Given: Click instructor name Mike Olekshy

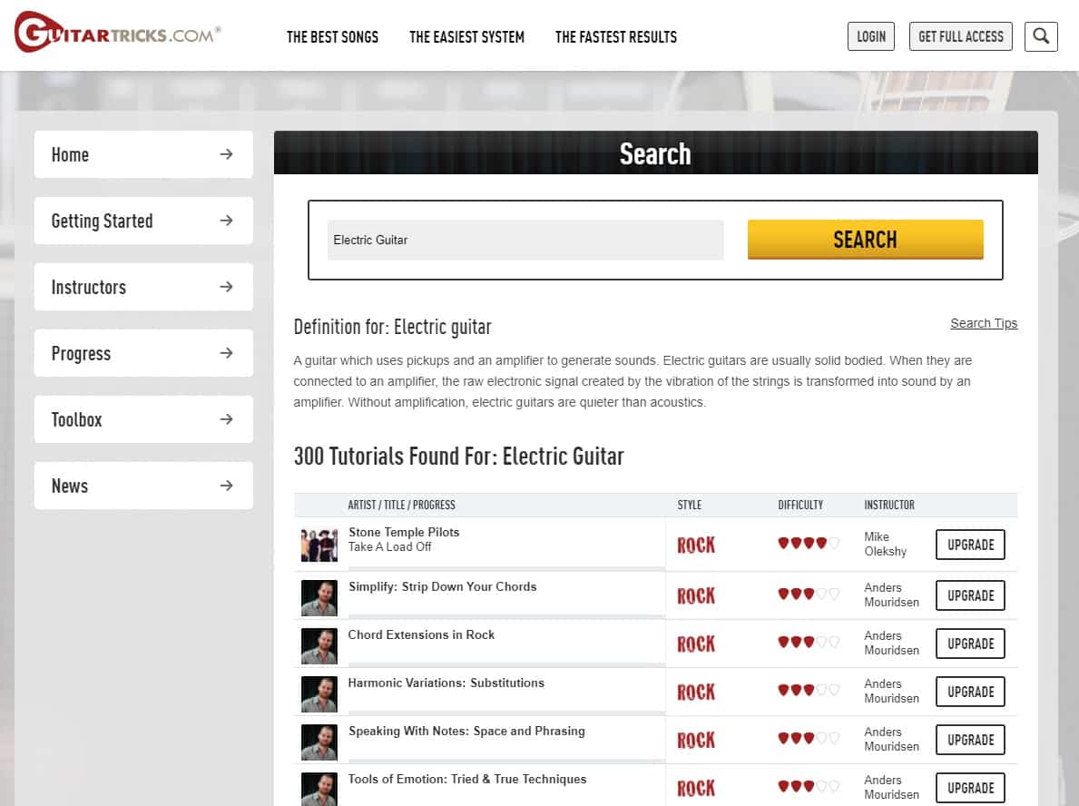Looking at the screenshot, I should tap(885, 544).
